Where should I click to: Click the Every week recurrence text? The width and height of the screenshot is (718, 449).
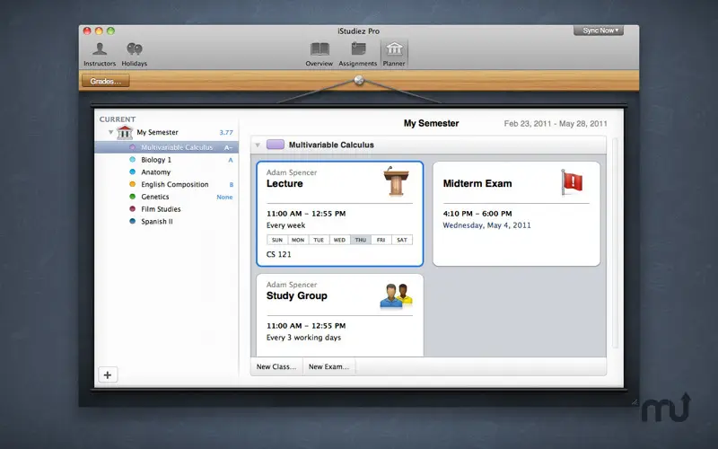(285, 225)
